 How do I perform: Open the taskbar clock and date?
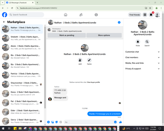(x=153, y=128)
